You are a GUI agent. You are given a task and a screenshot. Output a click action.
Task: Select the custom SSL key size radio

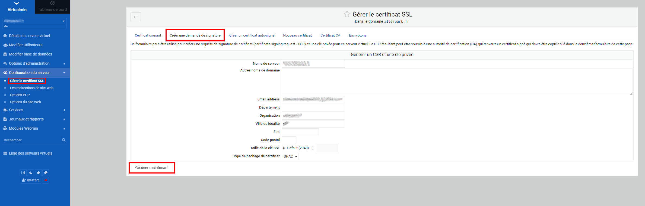click(313, 148)
